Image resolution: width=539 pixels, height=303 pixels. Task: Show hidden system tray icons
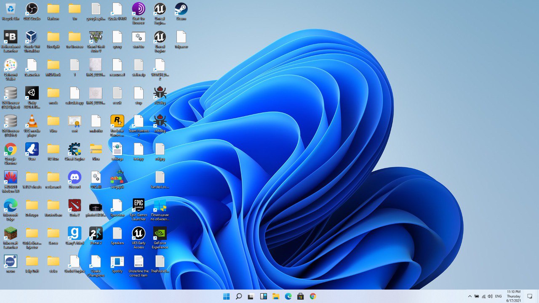point(470,296)
